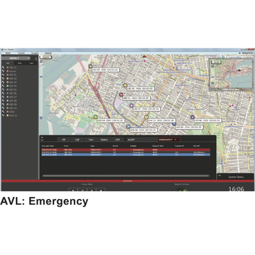Select UID 01 red marker on map

tap(121, 95)
